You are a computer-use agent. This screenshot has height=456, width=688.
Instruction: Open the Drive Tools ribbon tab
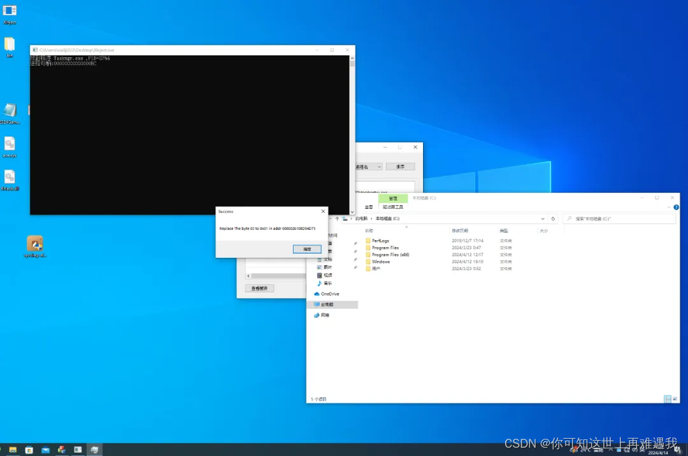click(392, 207)
